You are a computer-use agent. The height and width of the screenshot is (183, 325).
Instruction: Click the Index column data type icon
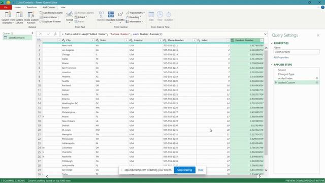(x=199, y=40)
